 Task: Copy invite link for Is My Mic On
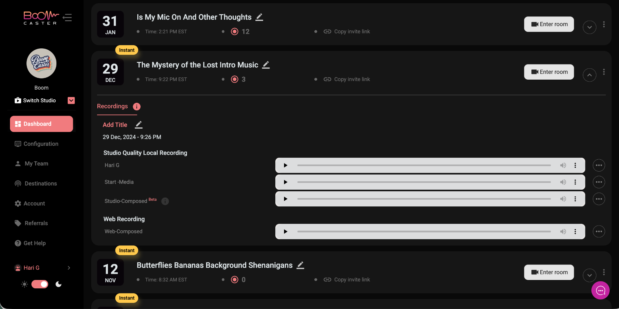[347, 32]
